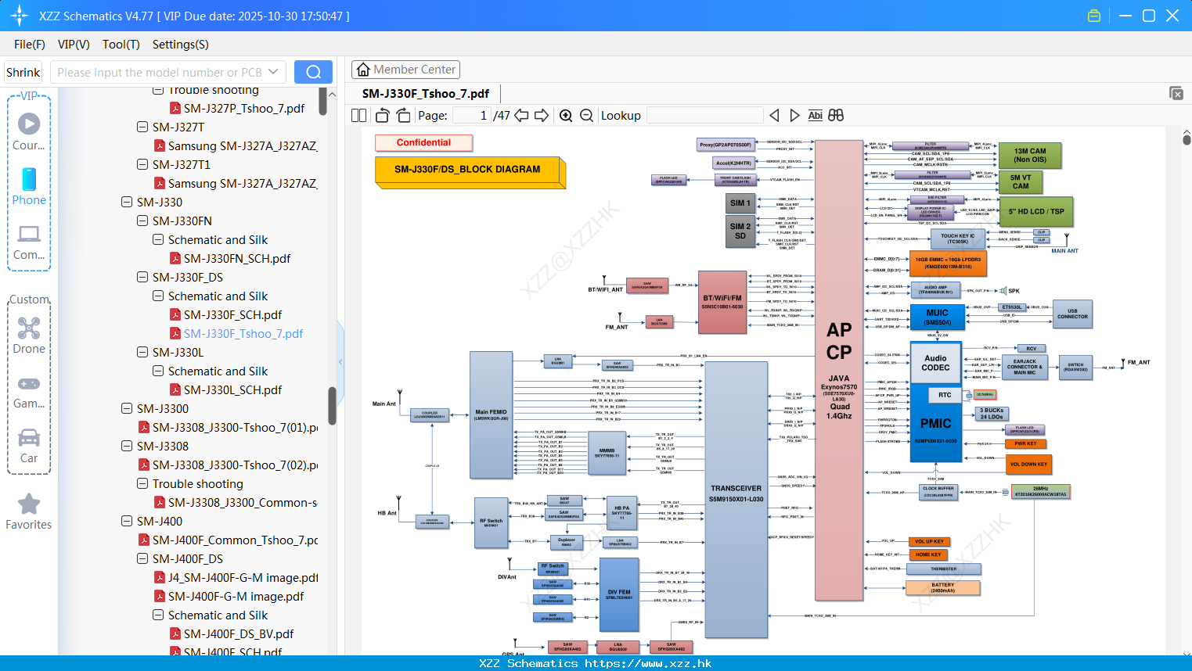Rotate page clockwise

point(403,116)
